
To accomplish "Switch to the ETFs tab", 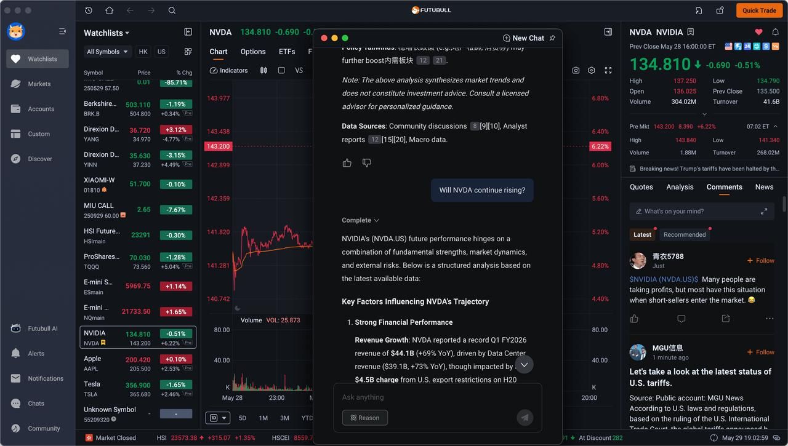I will click(287, 52).
